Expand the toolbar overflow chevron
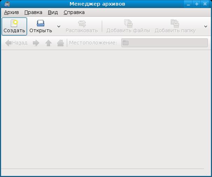Screen dimensions: 212x177 (206, 26)
